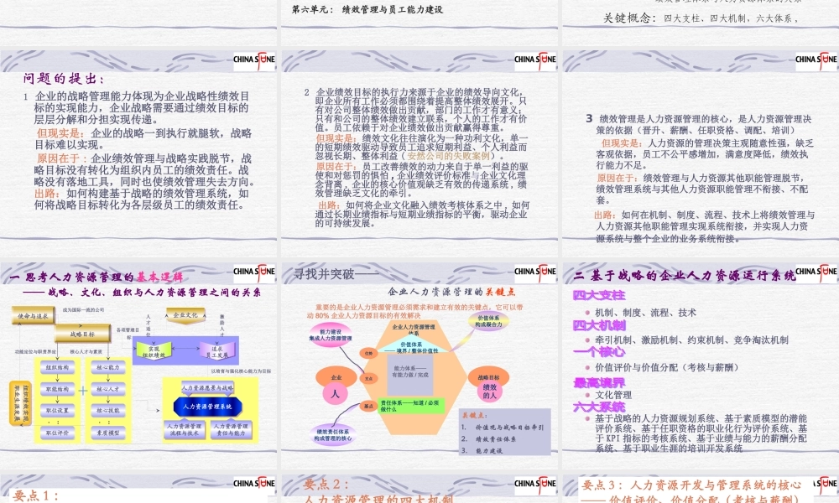Select the 追求员工发展 shape
839x503 pixels.
point(216,352)
